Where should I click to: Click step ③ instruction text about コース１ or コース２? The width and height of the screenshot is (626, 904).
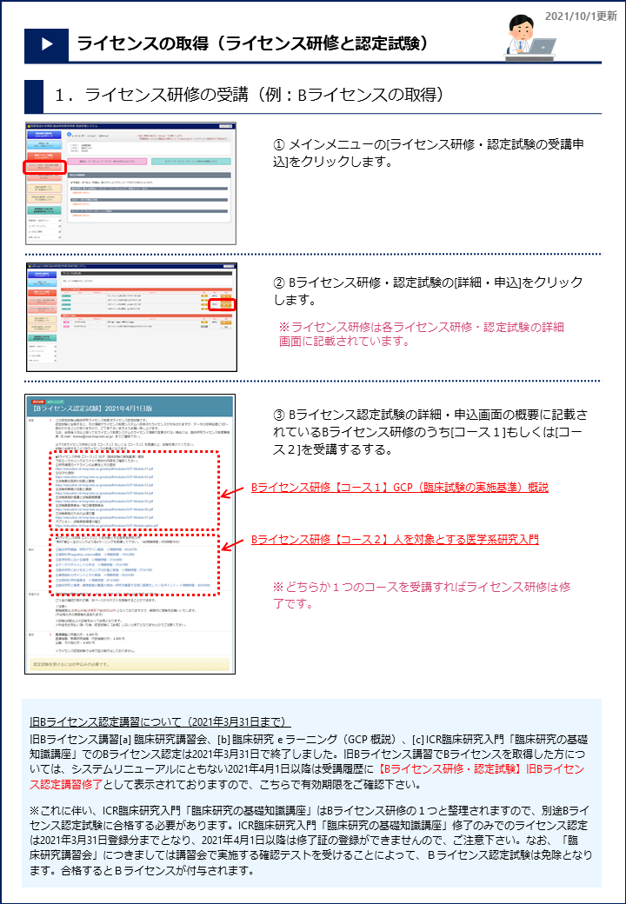click(x=430, y=432)
